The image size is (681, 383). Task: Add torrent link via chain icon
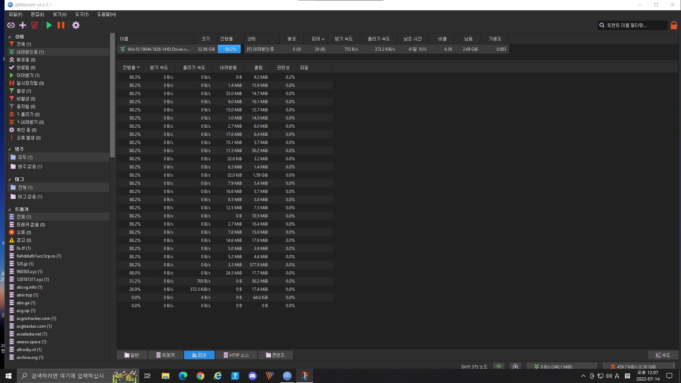[11, 25]
